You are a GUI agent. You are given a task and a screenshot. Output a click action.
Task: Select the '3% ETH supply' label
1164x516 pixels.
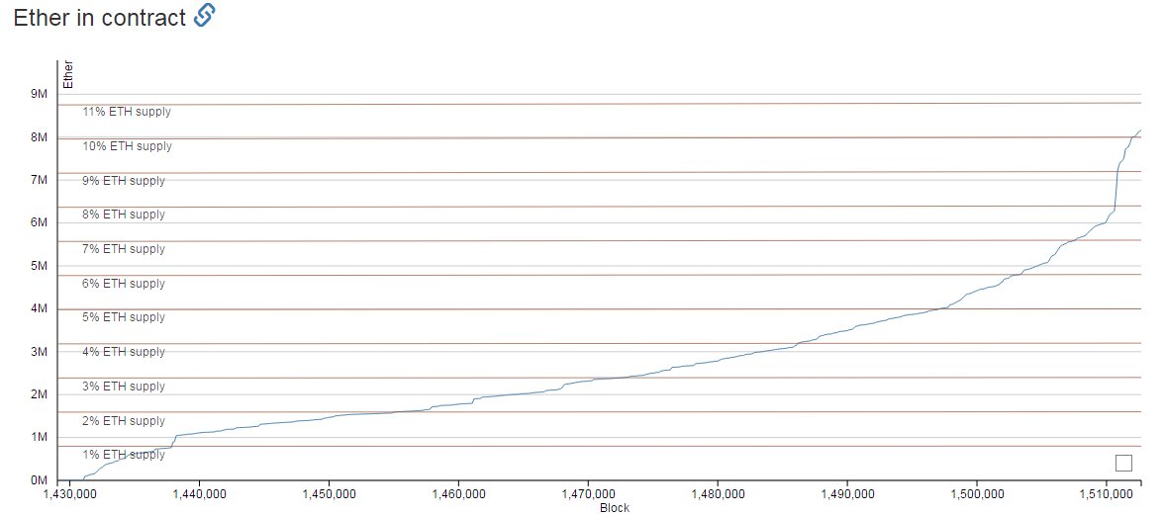click(x=124, y=387)
